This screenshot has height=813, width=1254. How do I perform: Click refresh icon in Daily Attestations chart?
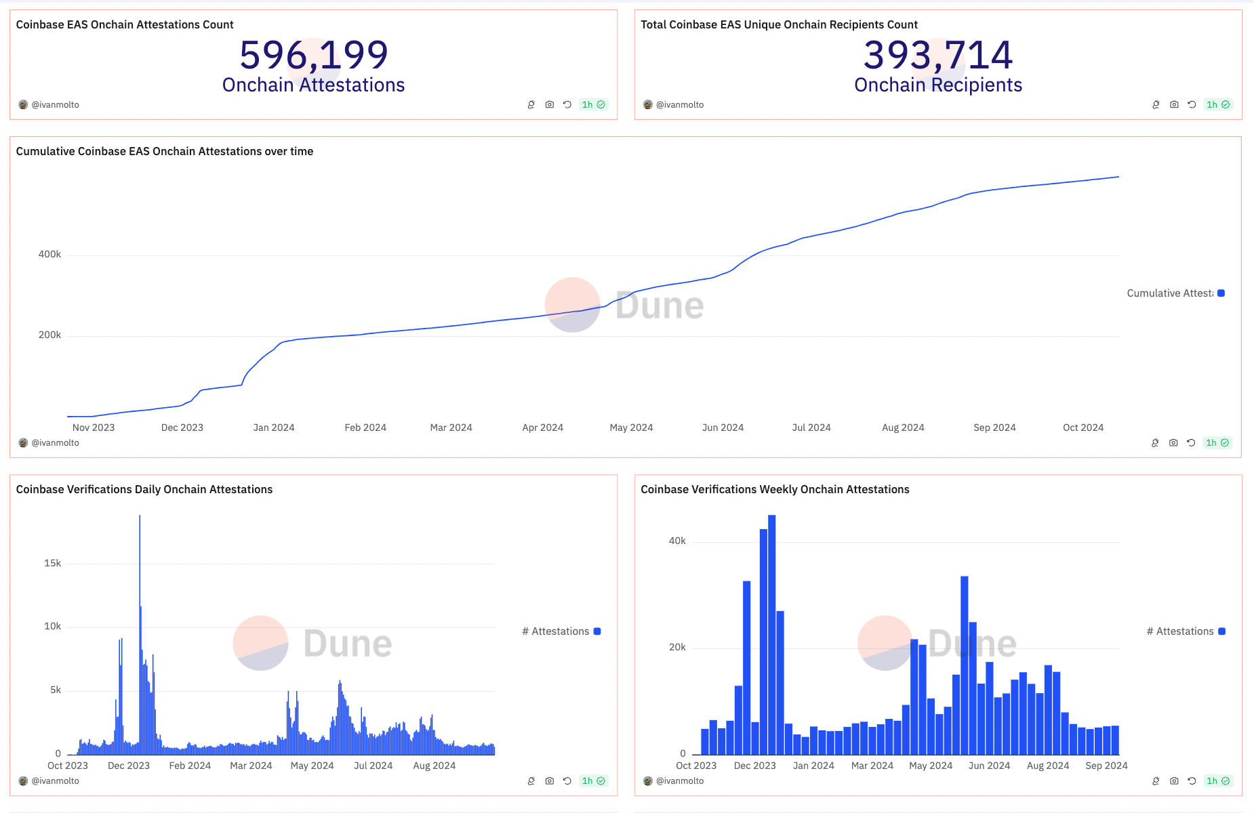[x=567, y=780]
